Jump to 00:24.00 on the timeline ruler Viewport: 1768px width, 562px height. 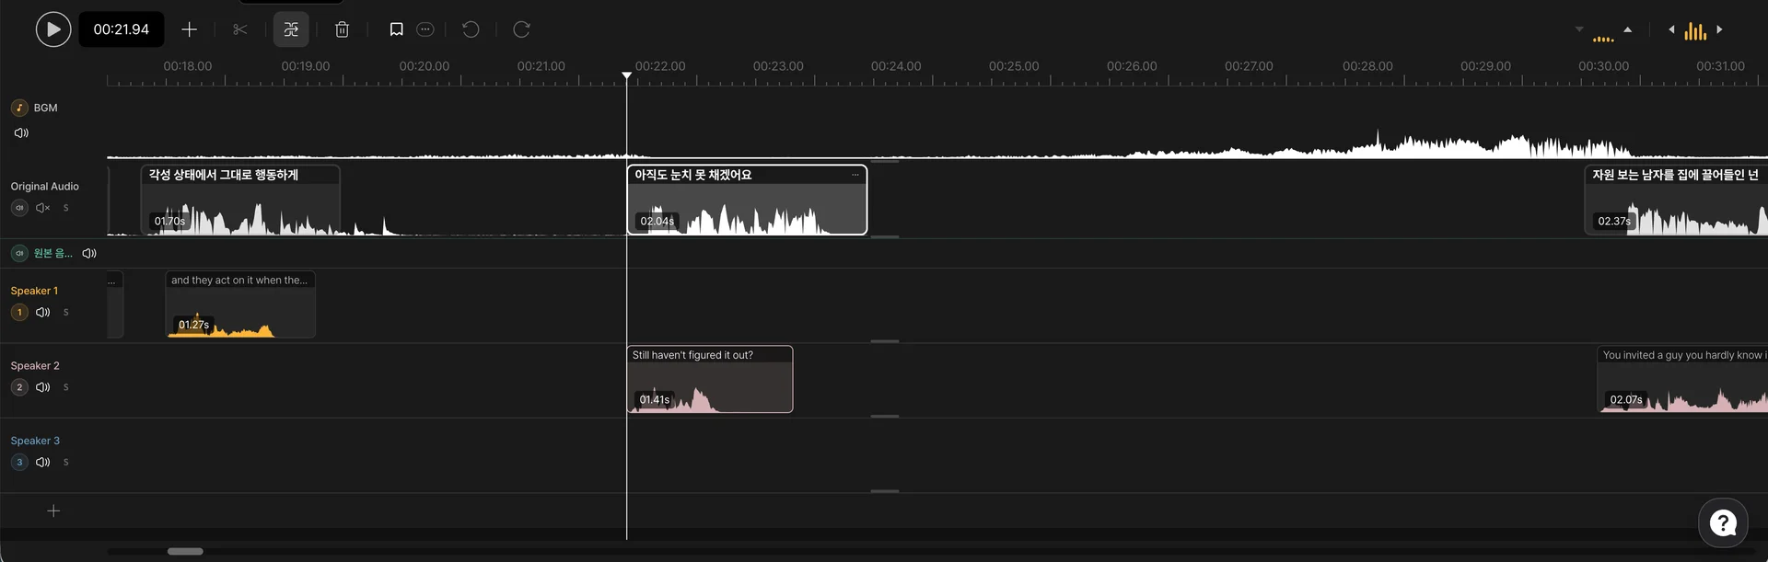tap(896, 66)
